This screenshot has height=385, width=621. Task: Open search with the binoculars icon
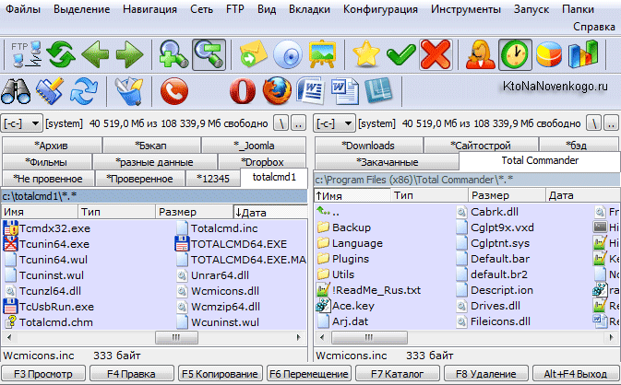[16, 91]
